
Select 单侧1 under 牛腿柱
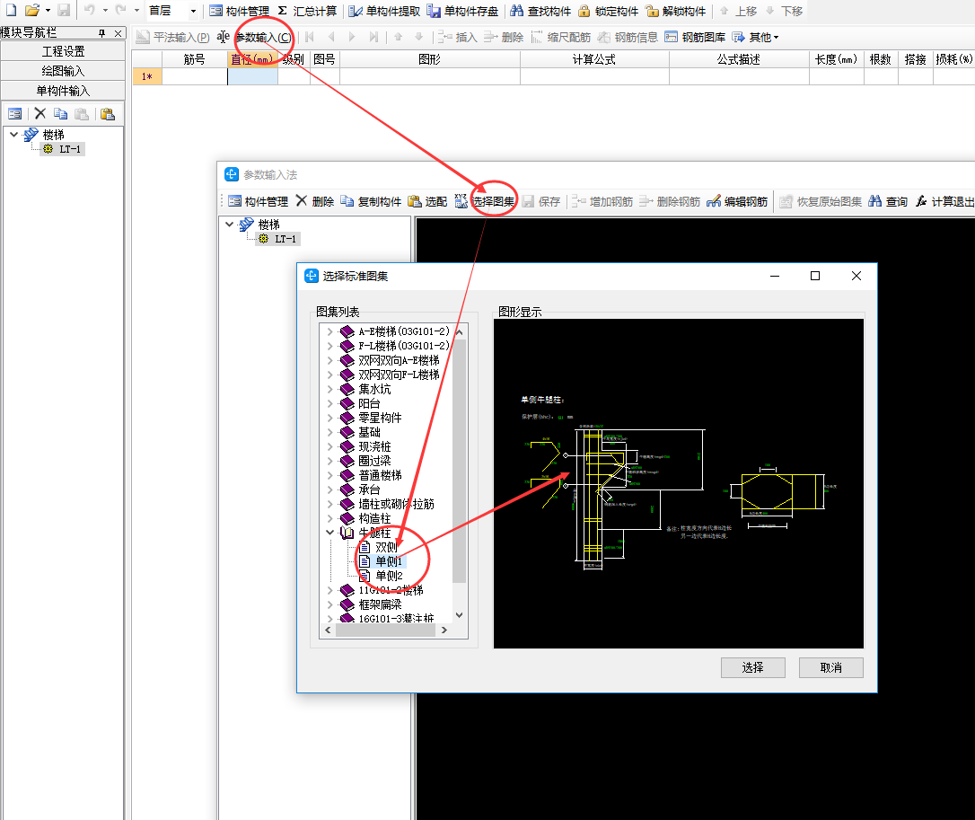390,562
